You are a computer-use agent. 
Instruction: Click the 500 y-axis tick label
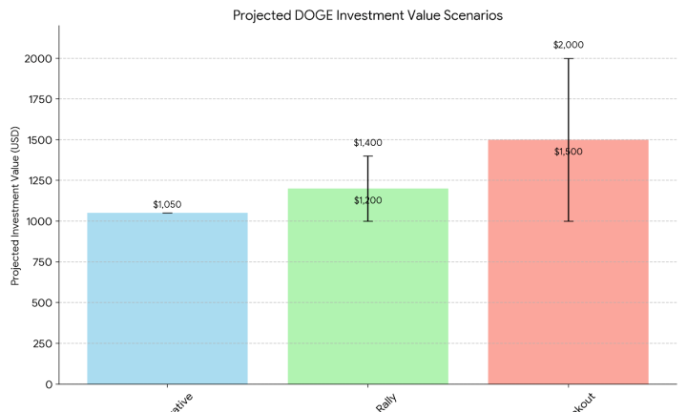coord(42,303)
